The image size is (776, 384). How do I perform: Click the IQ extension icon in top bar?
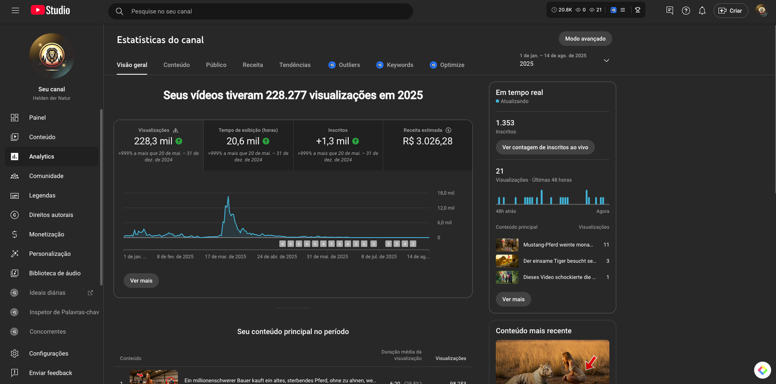click(614, 10)
